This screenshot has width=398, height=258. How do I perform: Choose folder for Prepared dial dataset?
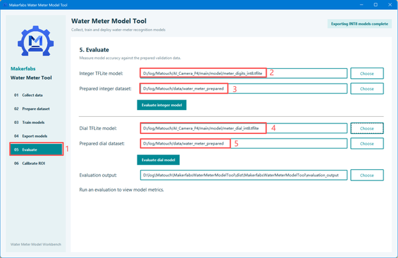coord(367,143)
